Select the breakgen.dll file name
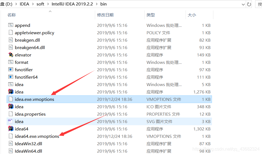 point(27,40)
